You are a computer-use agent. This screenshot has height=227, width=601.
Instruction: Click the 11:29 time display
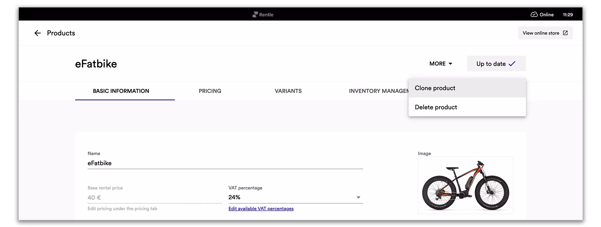(x=568, y=14)
